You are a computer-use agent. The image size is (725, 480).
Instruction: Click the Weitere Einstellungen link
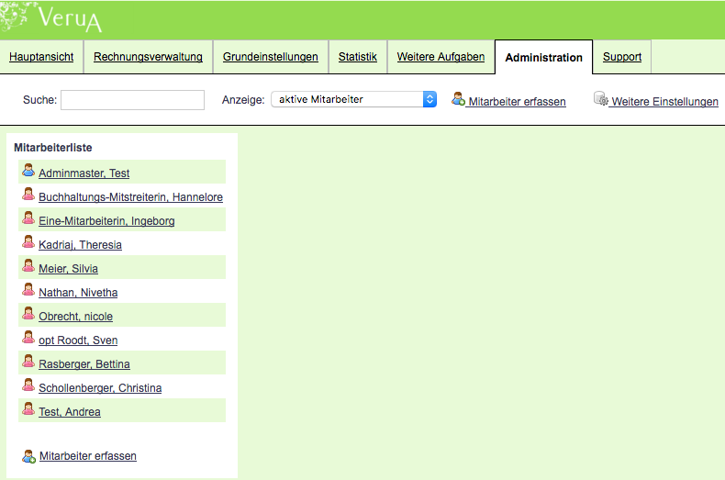point(664,102)
